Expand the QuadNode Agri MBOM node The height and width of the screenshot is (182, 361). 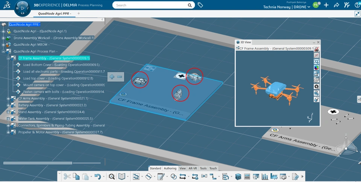pyautogui.click(x=3, y=45)
